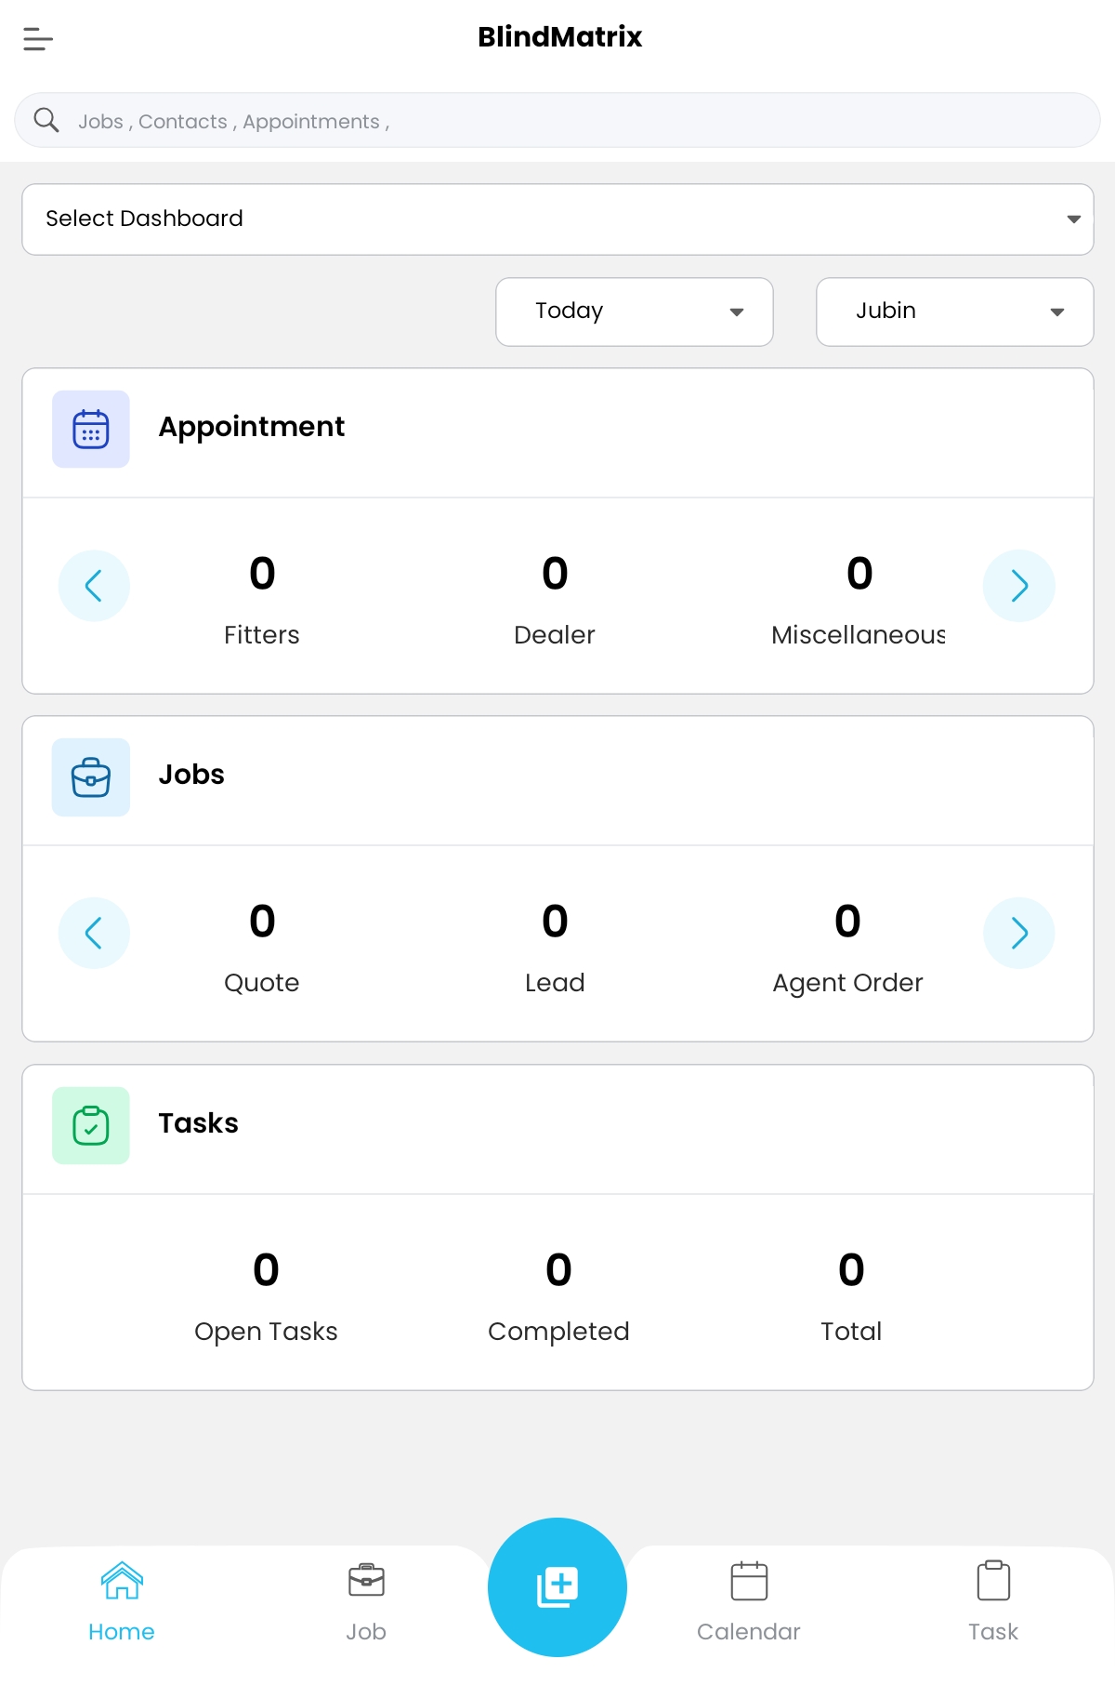Switch to the Job tab
The image size is (1115, 1685).
(x=366, y=1603)
